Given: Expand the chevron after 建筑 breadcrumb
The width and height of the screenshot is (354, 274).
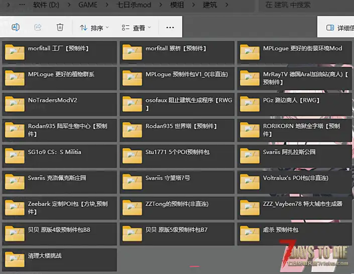Looking at the screenshot, I should [226, 5].
